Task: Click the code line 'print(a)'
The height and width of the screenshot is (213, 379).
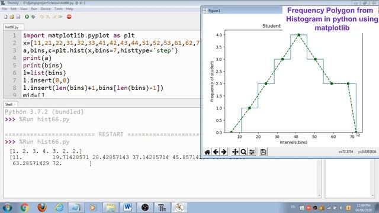Action: 37,58
